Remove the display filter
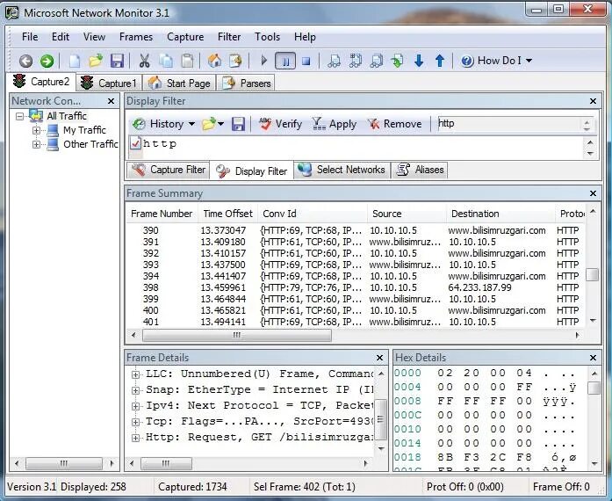612x501 pixels. (395, 124)
